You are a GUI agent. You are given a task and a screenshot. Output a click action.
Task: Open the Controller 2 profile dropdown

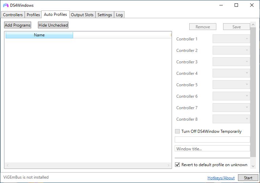pyautogui.click(x=231, y=50)
